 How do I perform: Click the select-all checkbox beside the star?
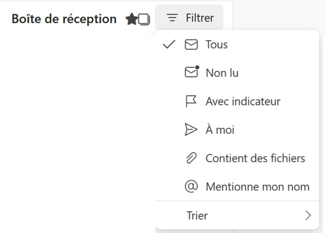tap(144, 19)
